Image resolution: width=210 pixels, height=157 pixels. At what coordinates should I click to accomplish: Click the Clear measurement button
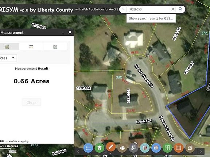[31, 102]
